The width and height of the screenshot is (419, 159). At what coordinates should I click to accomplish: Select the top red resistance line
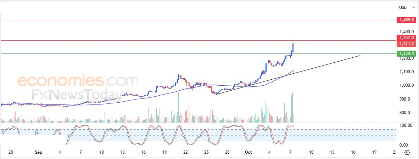click(x=177, y=20)
